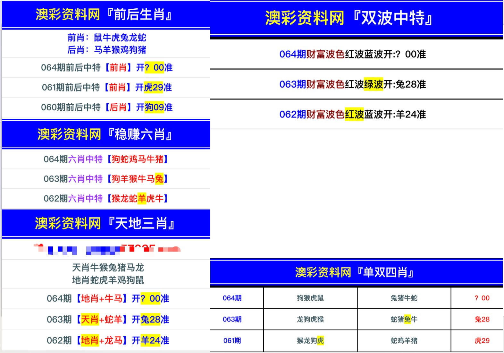
Task: Click the 062期六肖中特 猴龙蛇羊虎牛 row
Action: pos(106,199)
